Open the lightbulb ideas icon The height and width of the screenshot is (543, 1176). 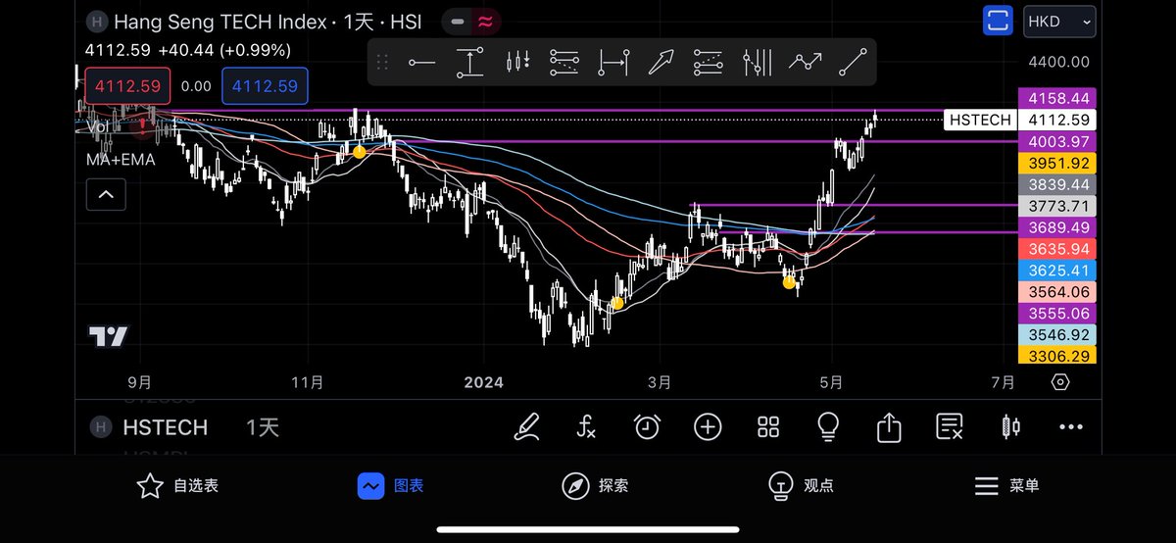click(828, 426)
